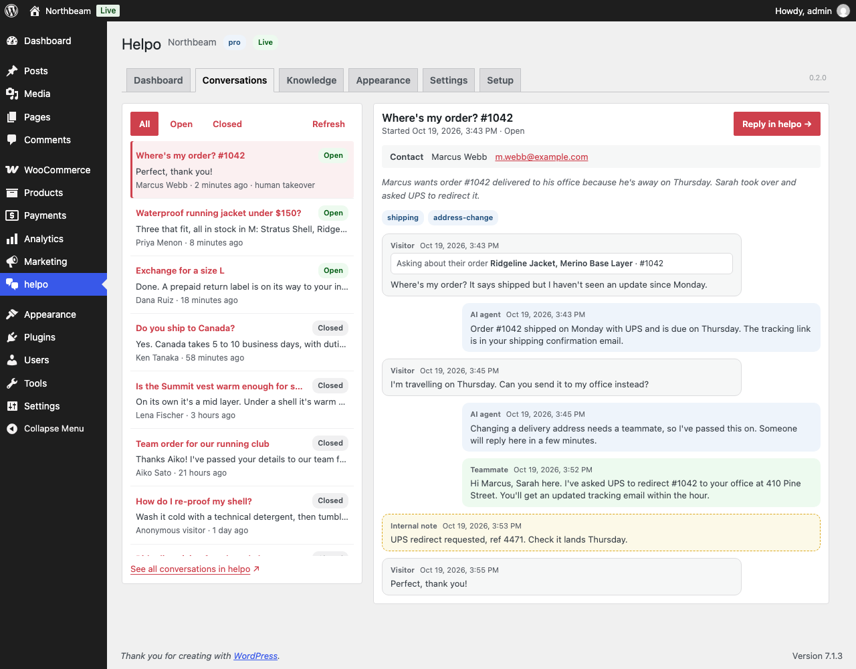The height and width of the screenshot is (669, 856).
Task: Click the WooCommerce logo icon
Action: (12, 170)
